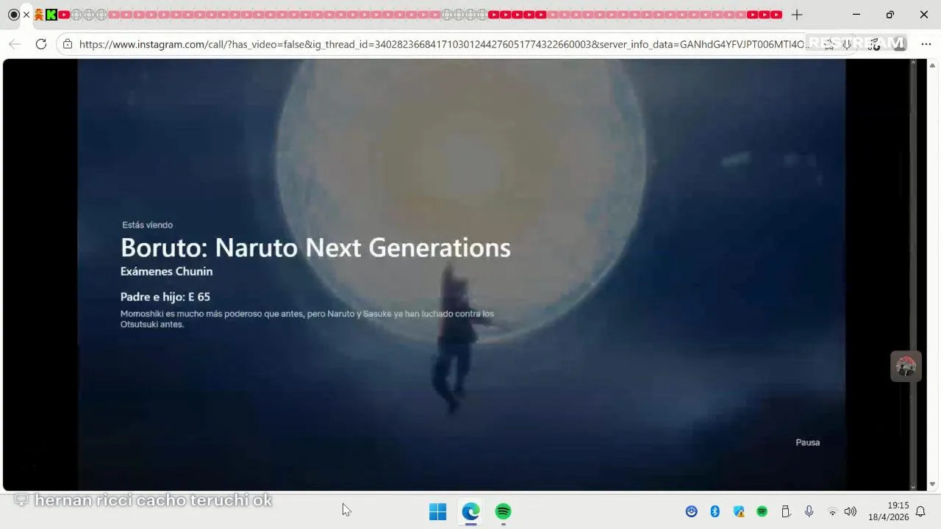Switch to the green K favicon tab
Screen dimensions: 941x529
click(51, 15)
